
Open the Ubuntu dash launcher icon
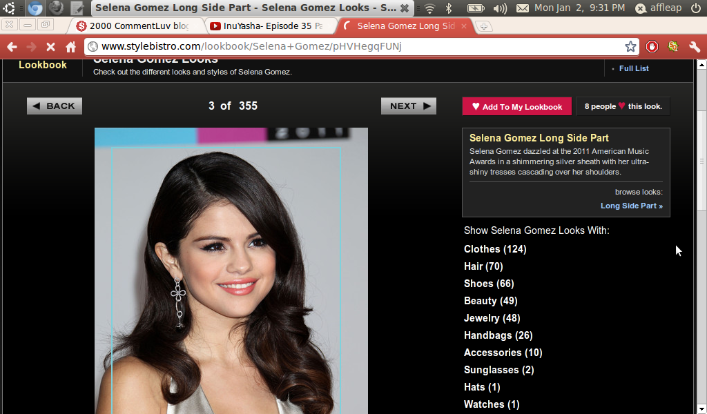[x=9, y=8]
